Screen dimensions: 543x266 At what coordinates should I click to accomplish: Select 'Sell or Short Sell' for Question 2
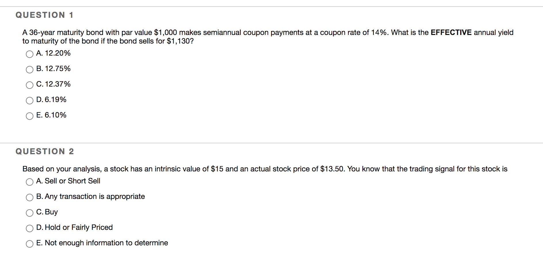29,182
